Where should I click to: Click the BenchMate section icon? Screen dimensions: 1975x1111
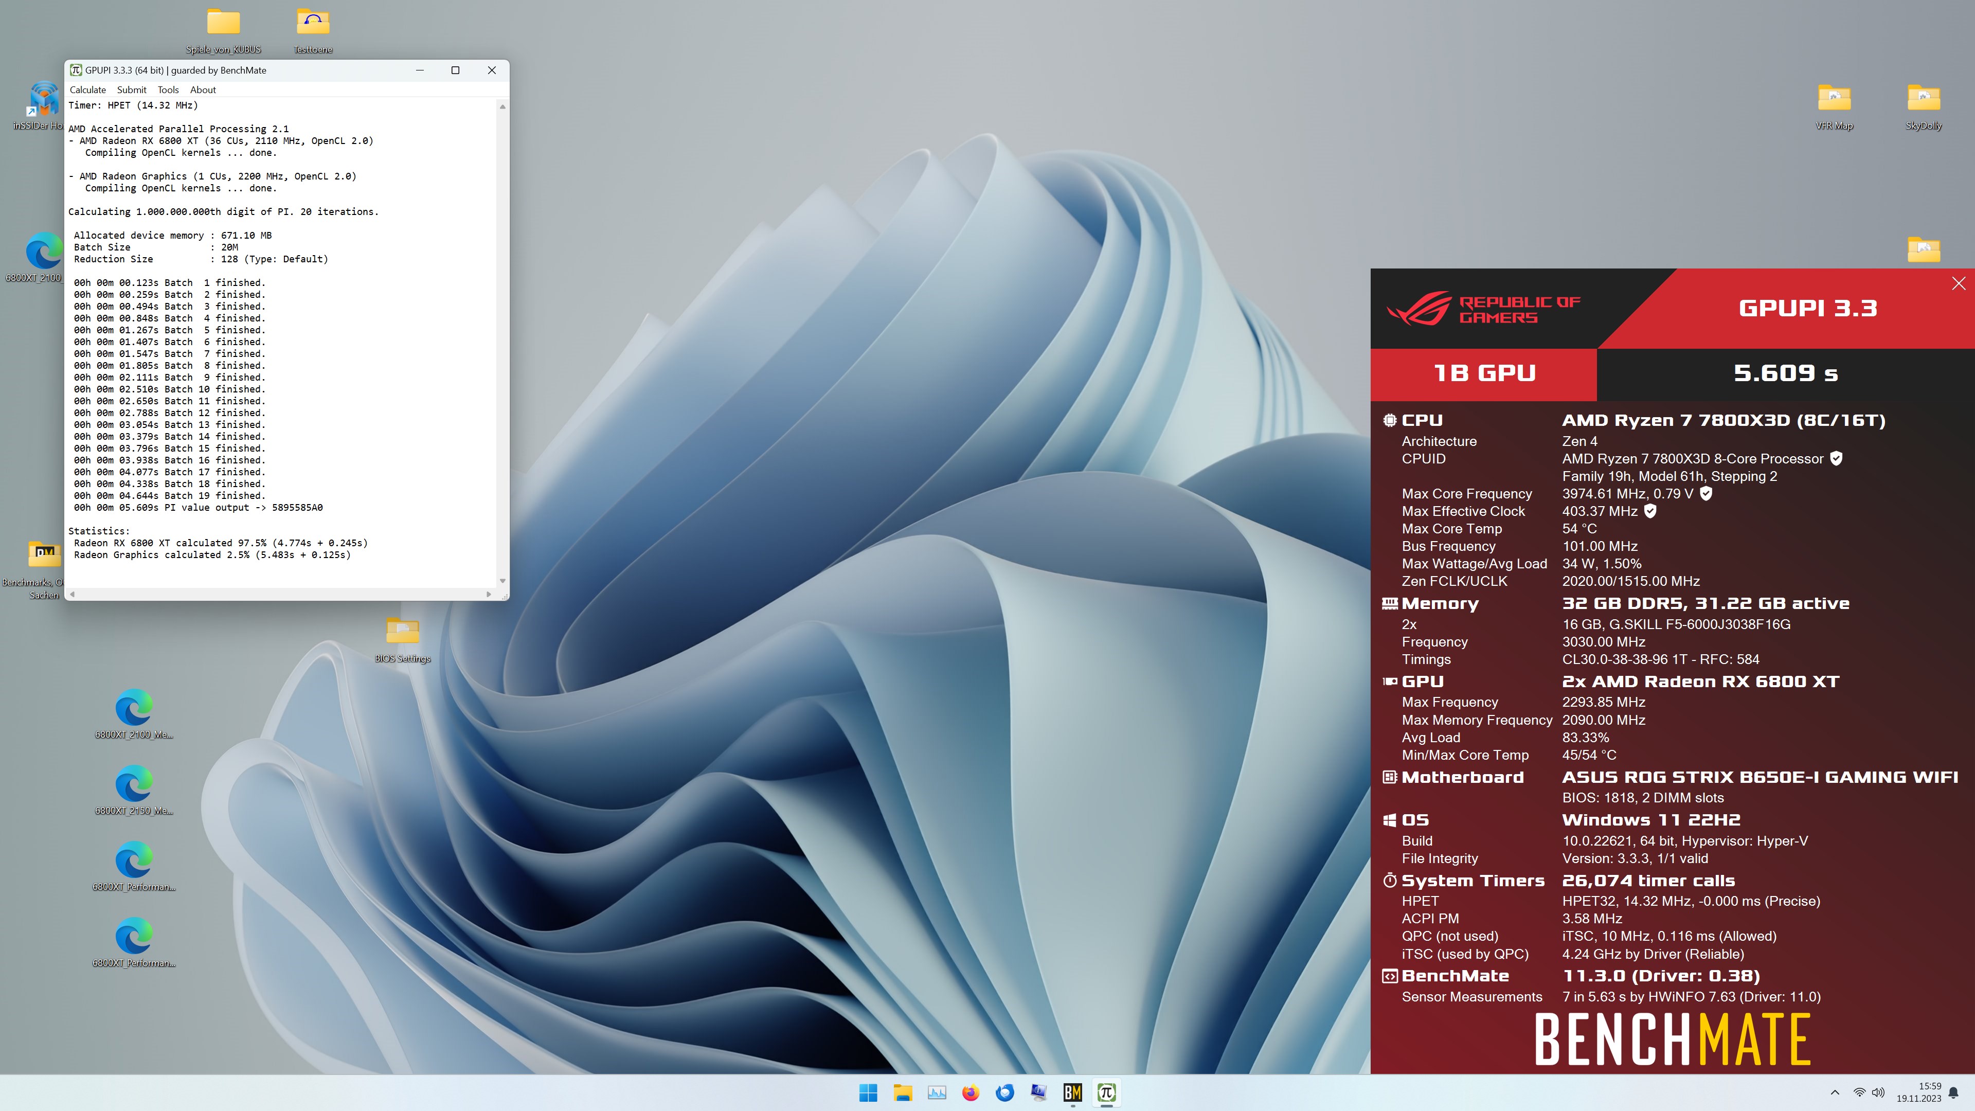1389,976
